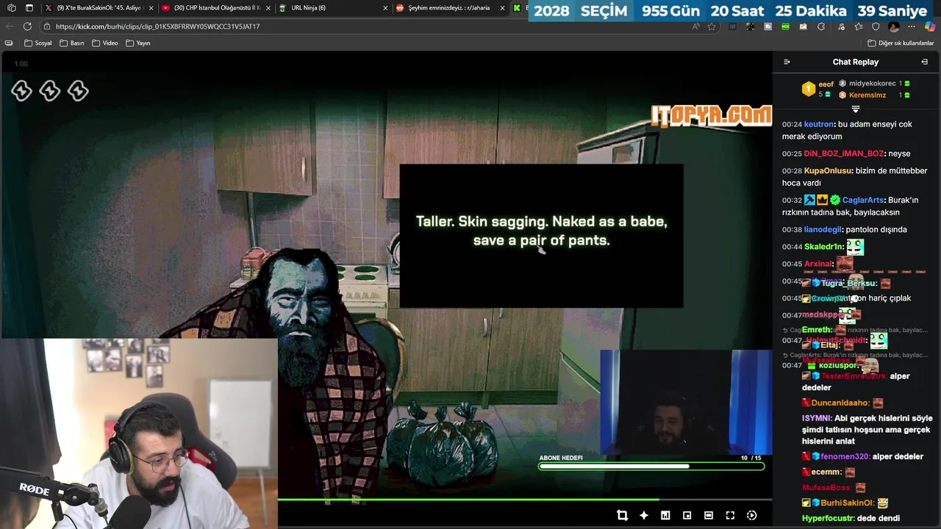Open Keremsimz leaderboard entry

[x=867, y=95]
